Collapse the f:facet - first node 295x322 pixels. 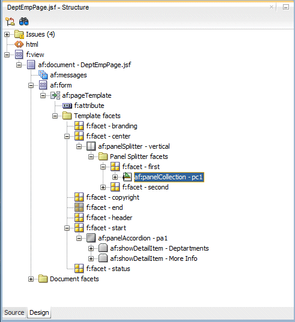click(103, 167)
